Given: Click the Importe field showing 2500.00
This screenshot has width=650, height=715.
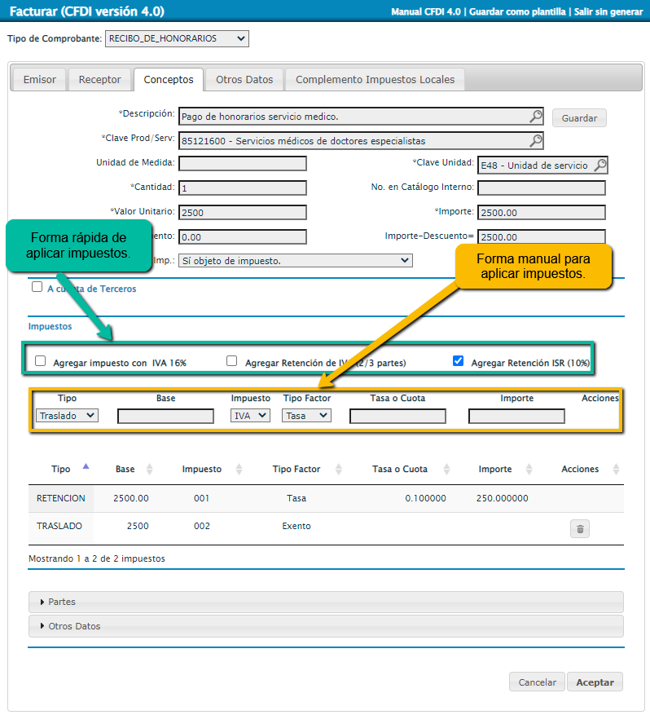Looking at the screenshot, I should coord(542,213).
